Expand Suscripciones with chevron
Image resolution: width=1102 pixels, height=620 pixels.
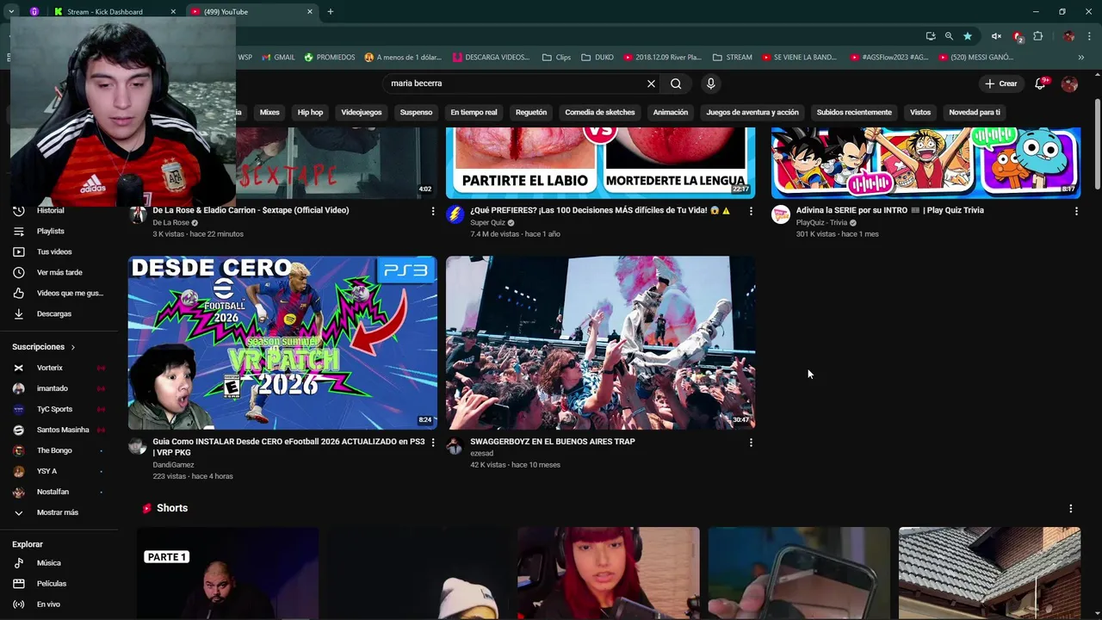[73, 347]
